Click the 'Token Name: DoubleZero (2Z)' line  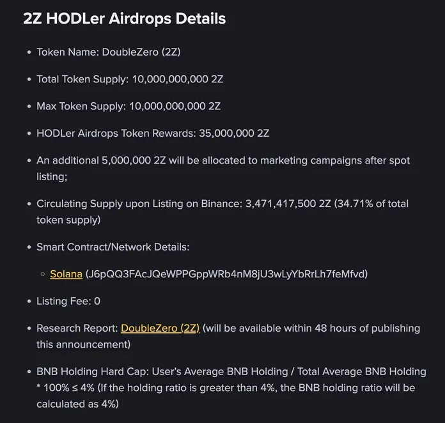[108, 52]
